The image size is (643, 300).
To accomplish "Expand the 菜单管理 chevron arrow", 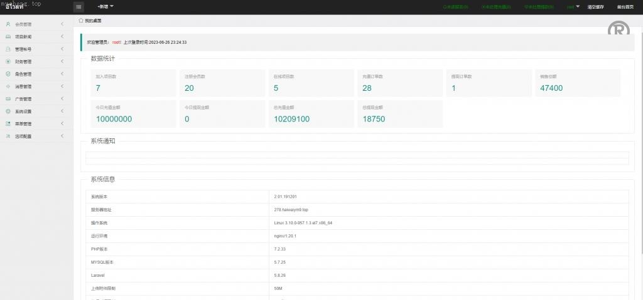I will click(x=62, y=123).
